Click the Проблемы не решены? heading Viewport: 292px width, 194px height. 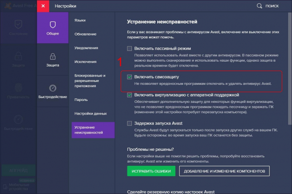pos(150,149)
